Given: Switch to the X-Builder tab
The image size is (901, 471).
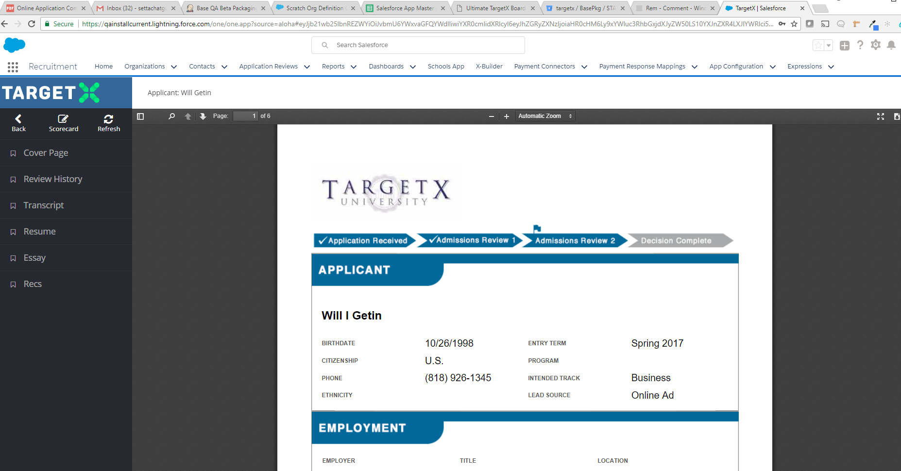Looking at the screenshot, I should 489,67.
